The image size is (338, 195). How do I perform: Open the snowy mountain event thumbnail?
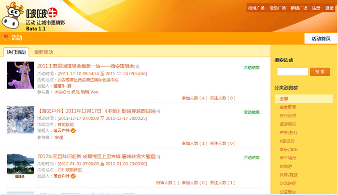pos(20,120)
